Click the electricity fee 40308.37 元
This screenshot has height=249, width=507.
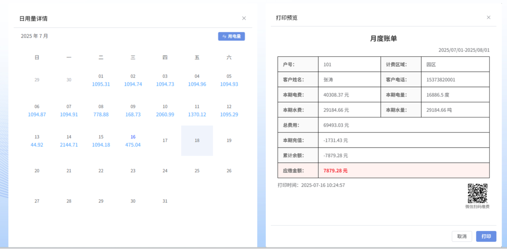[x=336, y=95]
